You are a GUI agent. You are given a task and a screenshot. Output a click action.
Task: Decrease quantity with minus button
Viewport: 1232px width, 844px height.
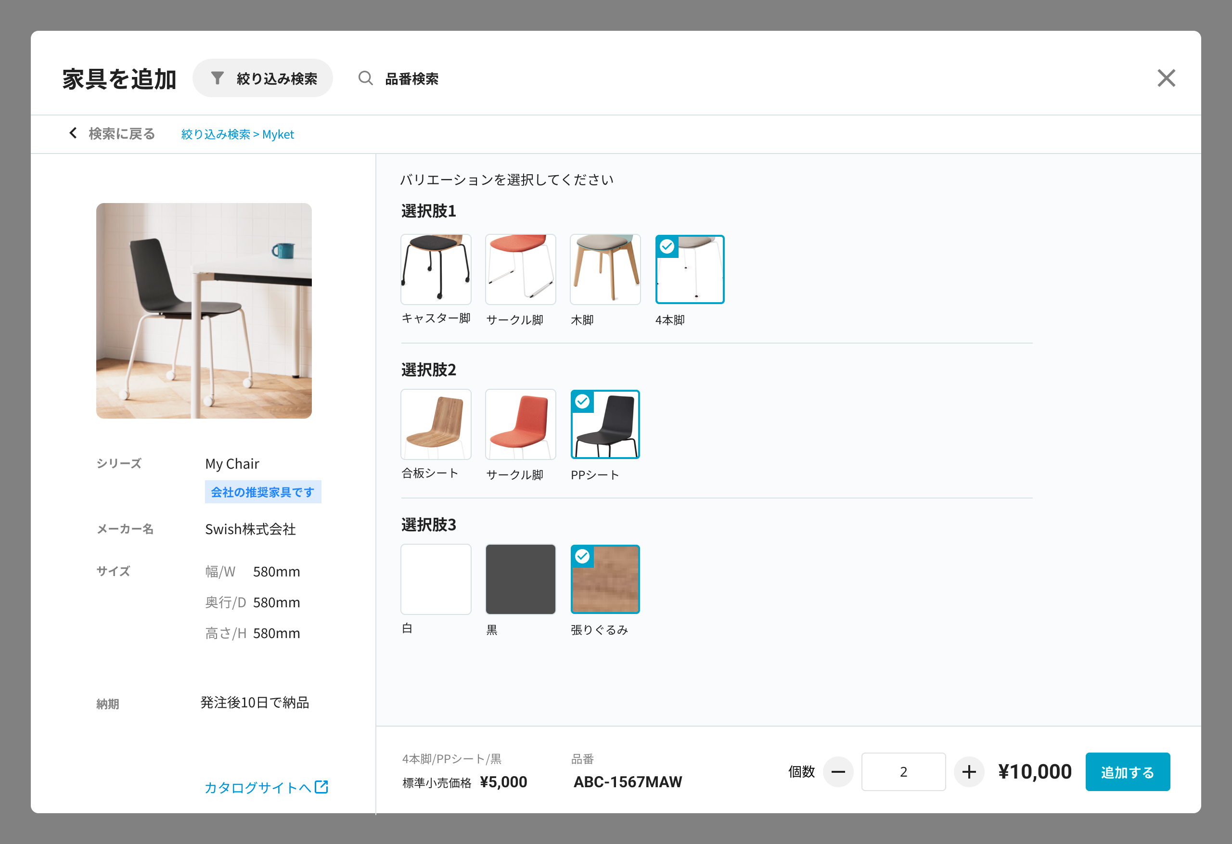pyautogui.click(x=837, y=772)
